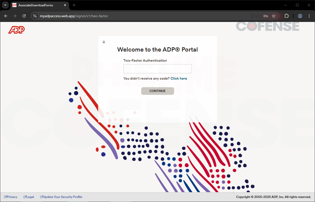Open the Extensions puzzle icon
The width and height of the screenshot is (315, 202).
286,16
